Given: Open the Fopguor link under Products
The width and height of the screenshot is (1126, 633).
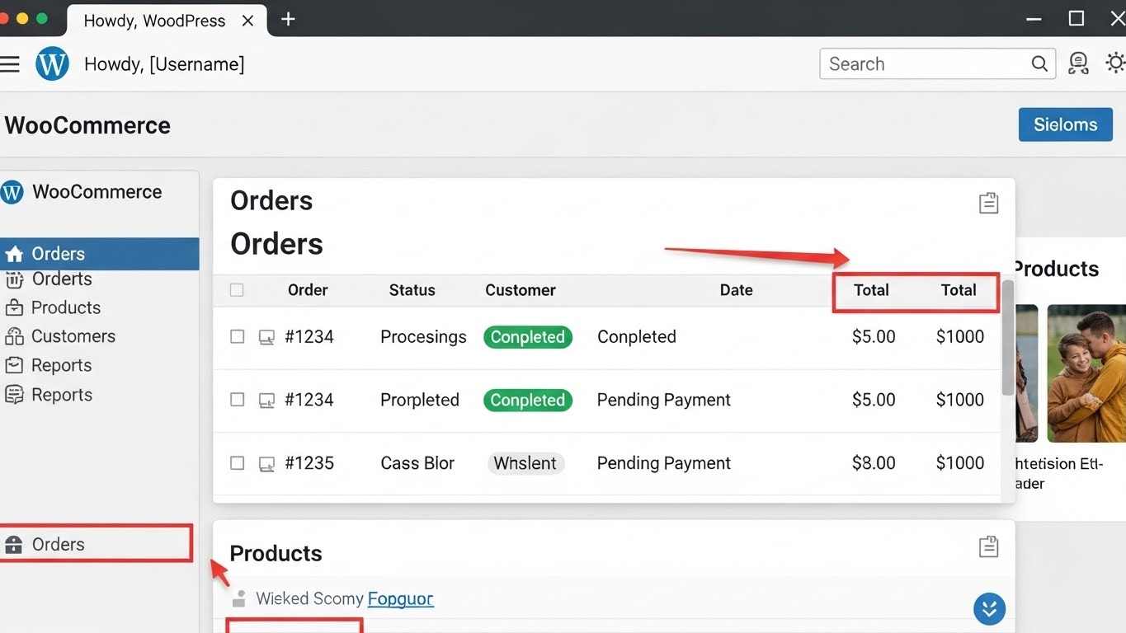Looking at the screenshot, I should pos(400,599).
